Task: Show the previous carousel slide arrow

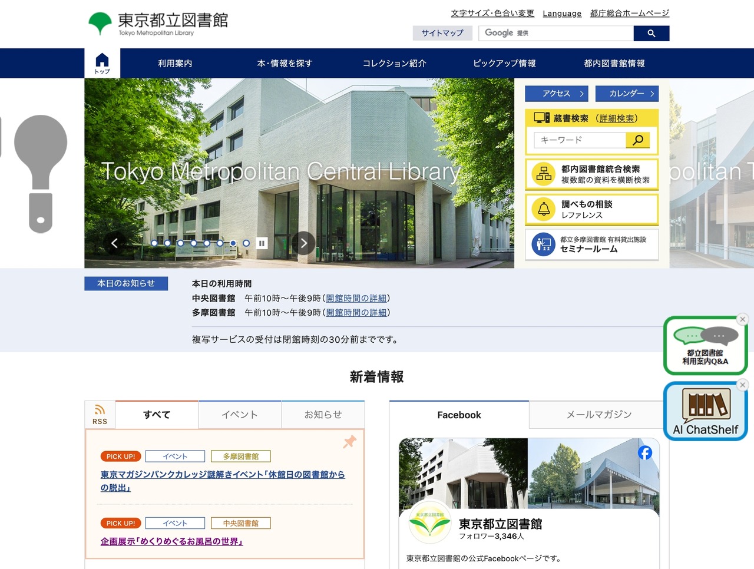Action: coord(115,243)
